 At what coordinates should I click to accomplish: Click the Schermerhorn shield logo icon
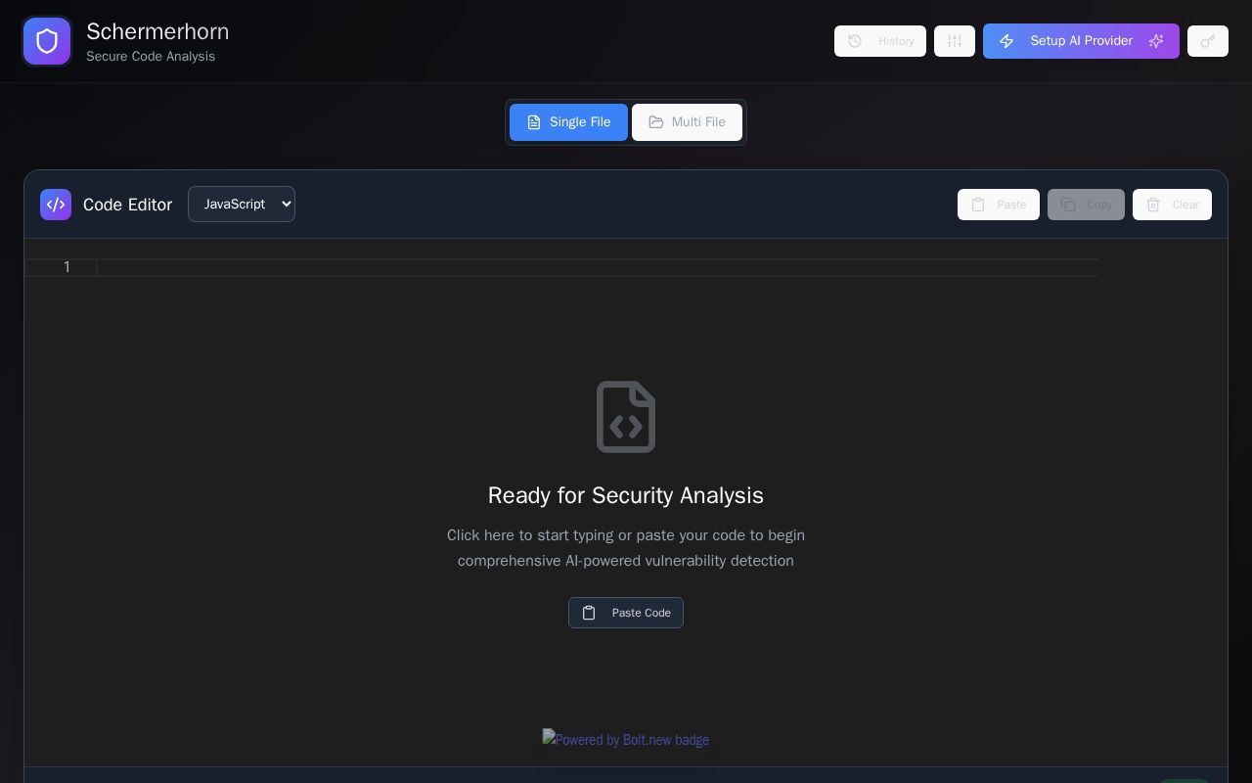click(x=47, y=41)
